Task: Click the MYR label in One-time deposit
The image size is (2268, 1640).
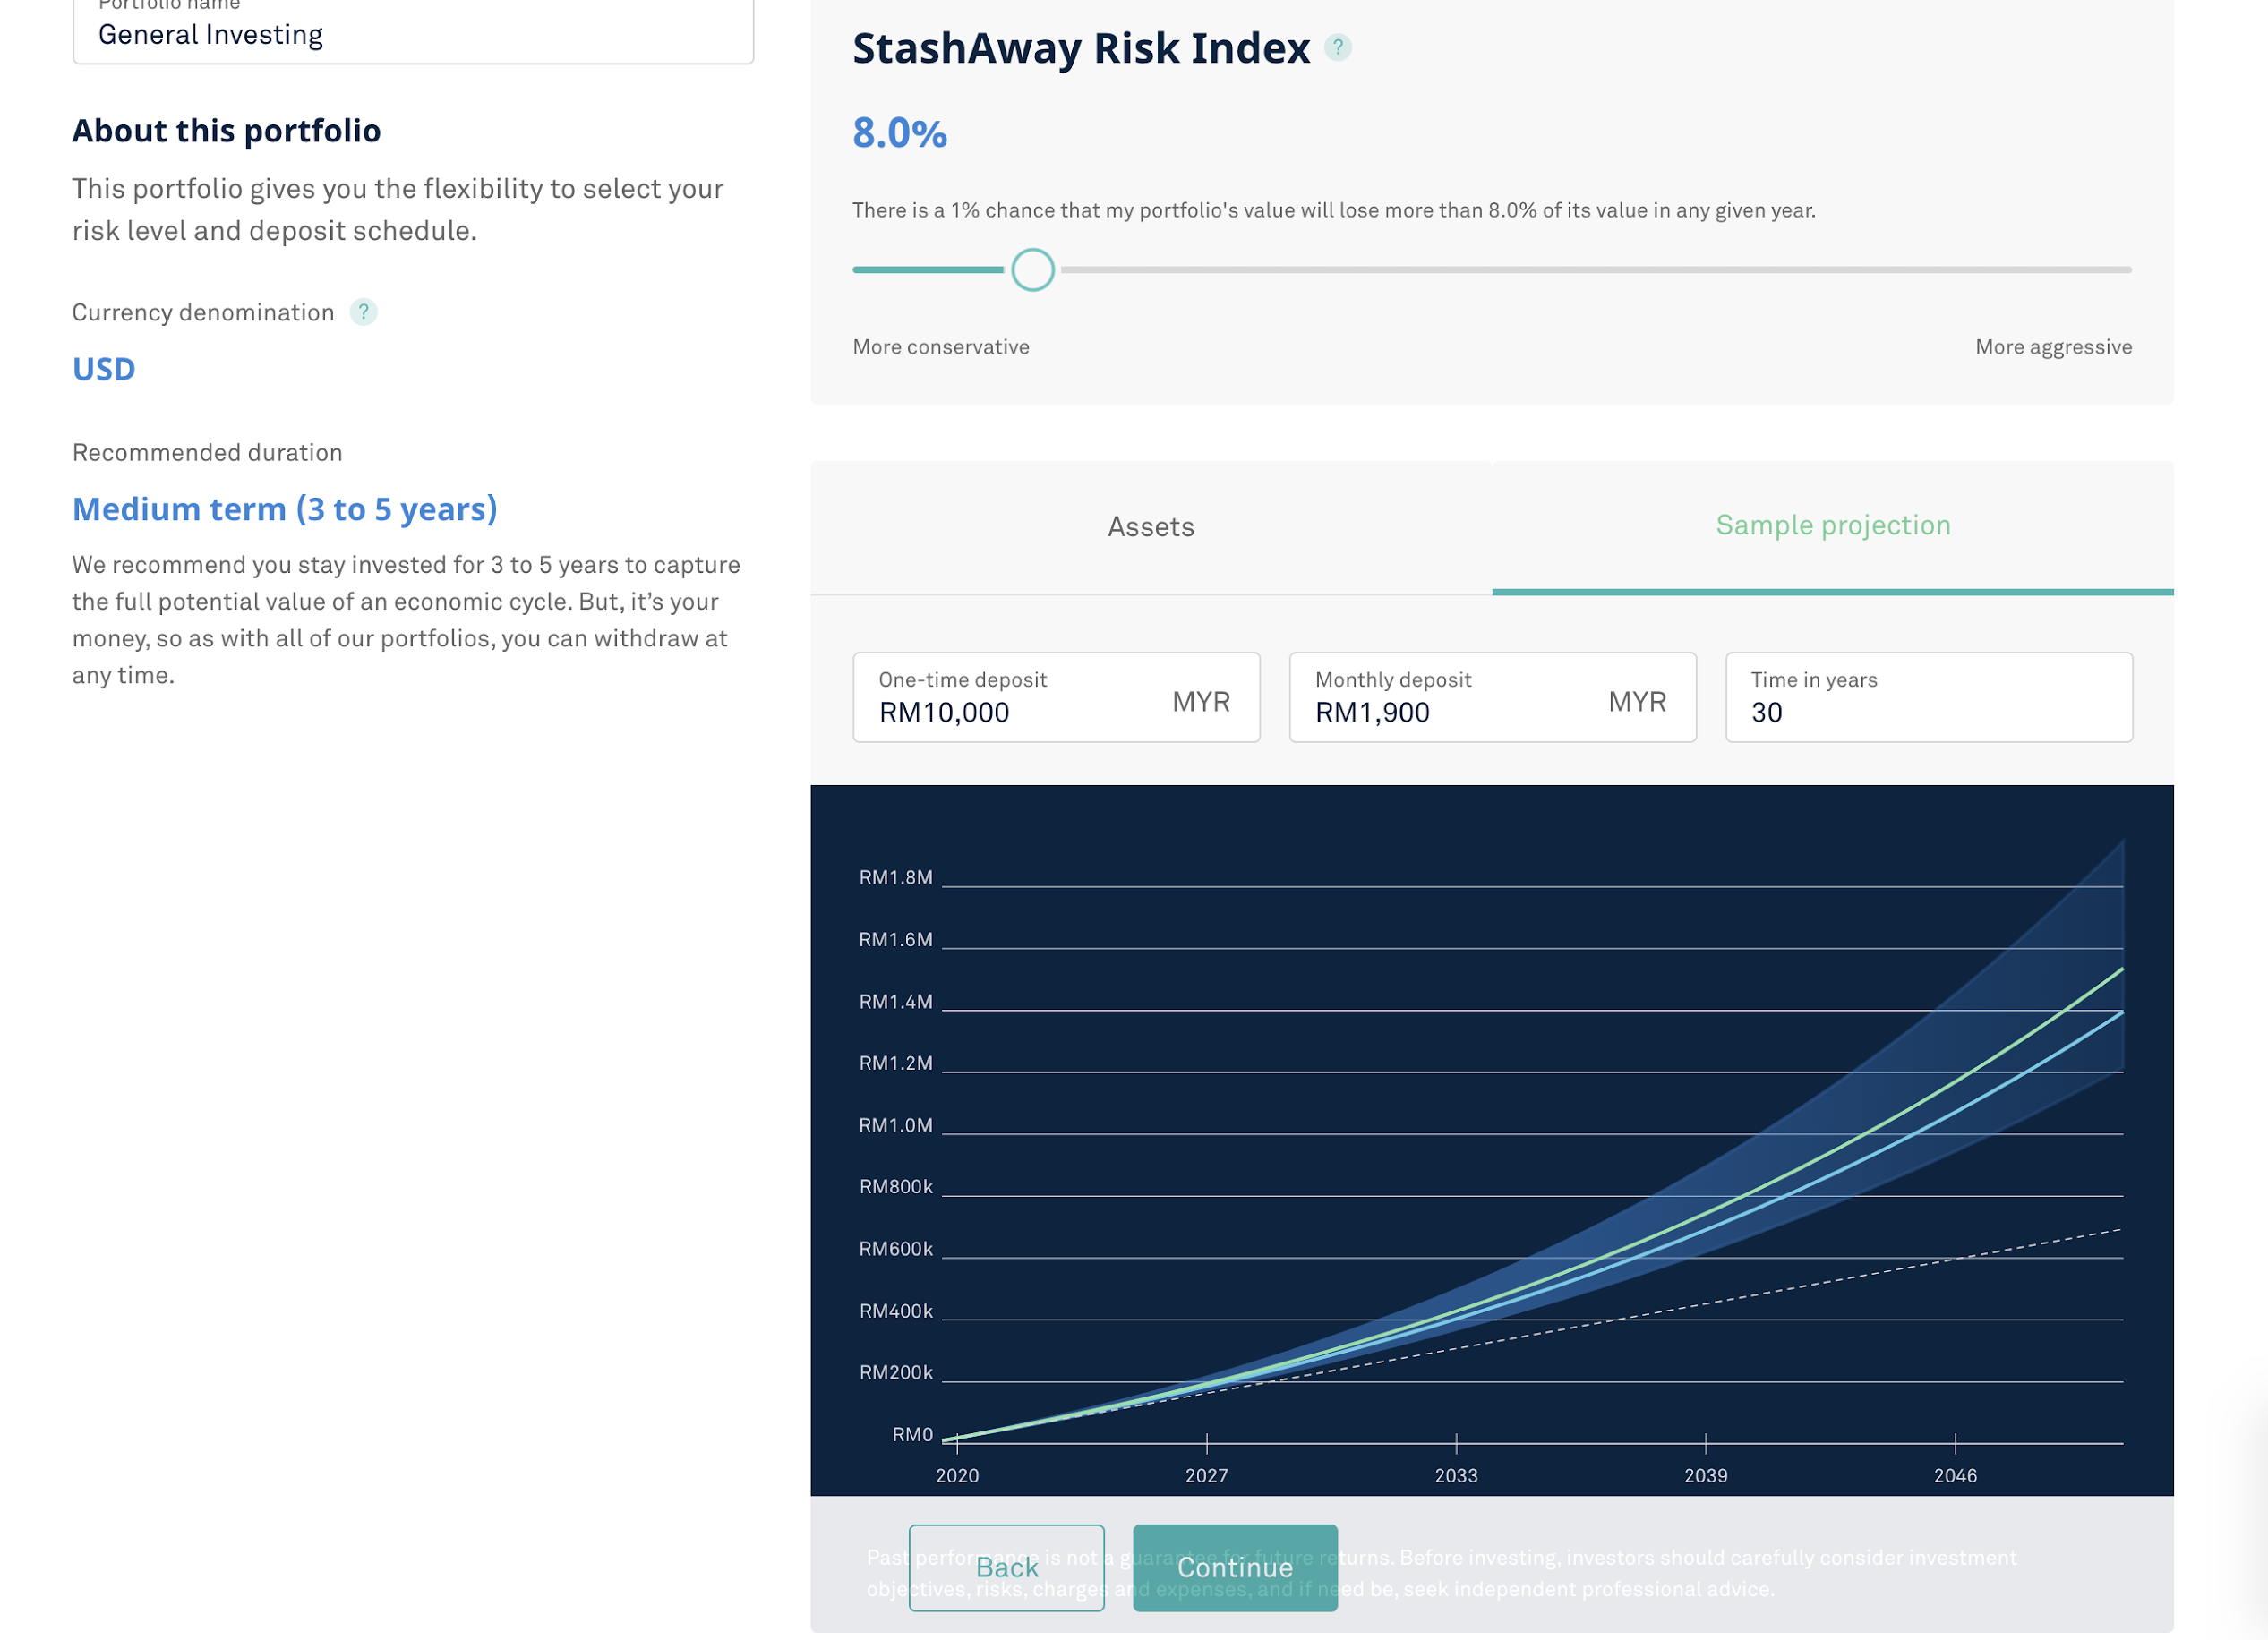Action: coord(1200,702)
